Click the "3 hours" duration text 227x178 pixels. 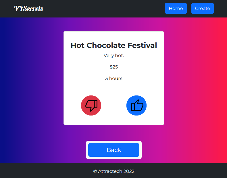(114, 79)
